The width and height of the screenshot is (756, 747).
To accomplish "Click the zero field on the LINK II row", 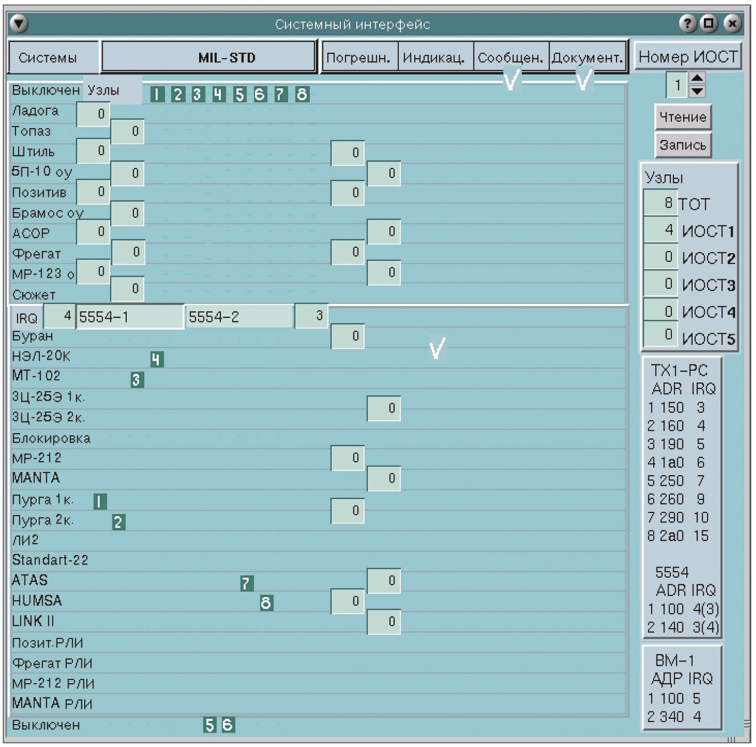I will [x=384, y=622].
